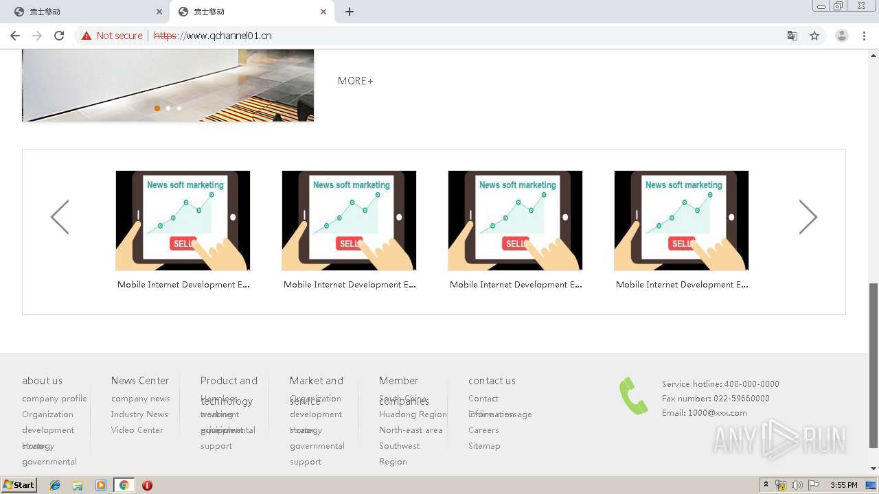
Task: Open the Careers link
Action: point(483,430)
